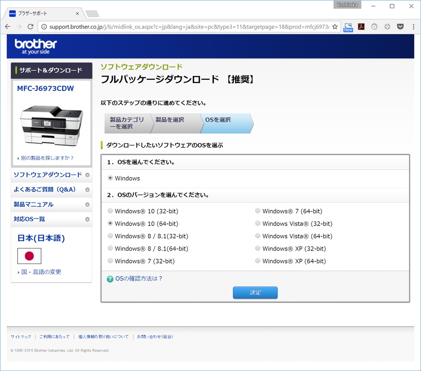Close the ブラザーサポート browser tab
The height and width of the screenshot is (371, 421).
click(x=77, y=14)
